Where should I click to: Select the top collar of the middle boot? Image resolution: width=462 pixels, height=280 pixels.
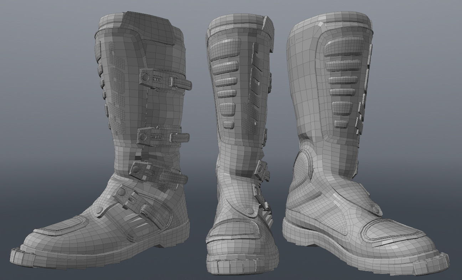[242, 21]
